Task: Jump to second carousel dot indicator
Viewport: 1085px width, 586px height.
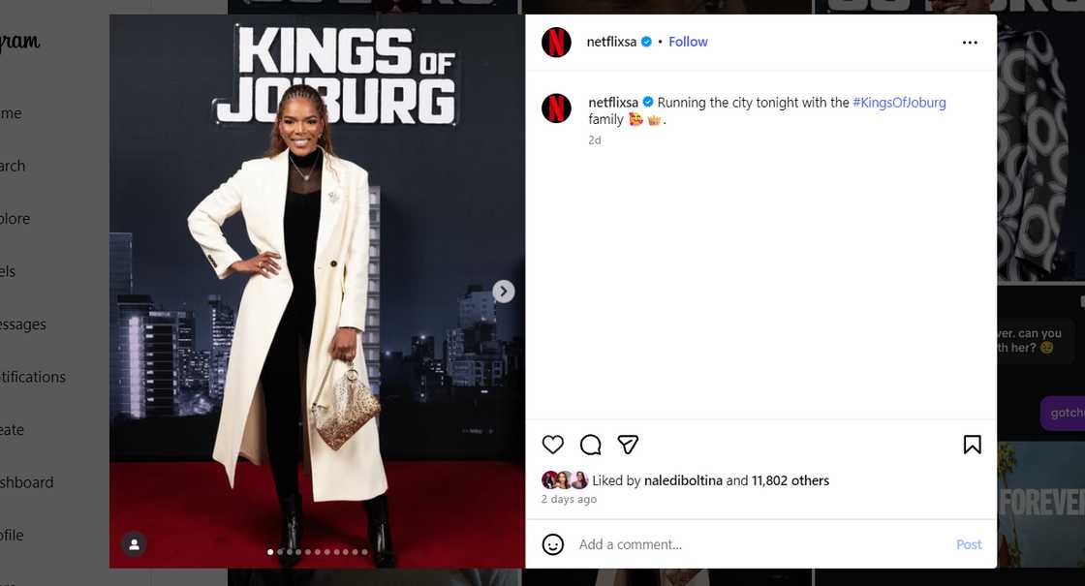Action: point(280,552)
